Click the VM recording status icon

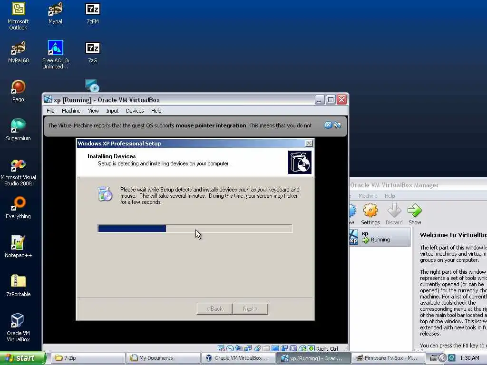click(x=284, y=348)
